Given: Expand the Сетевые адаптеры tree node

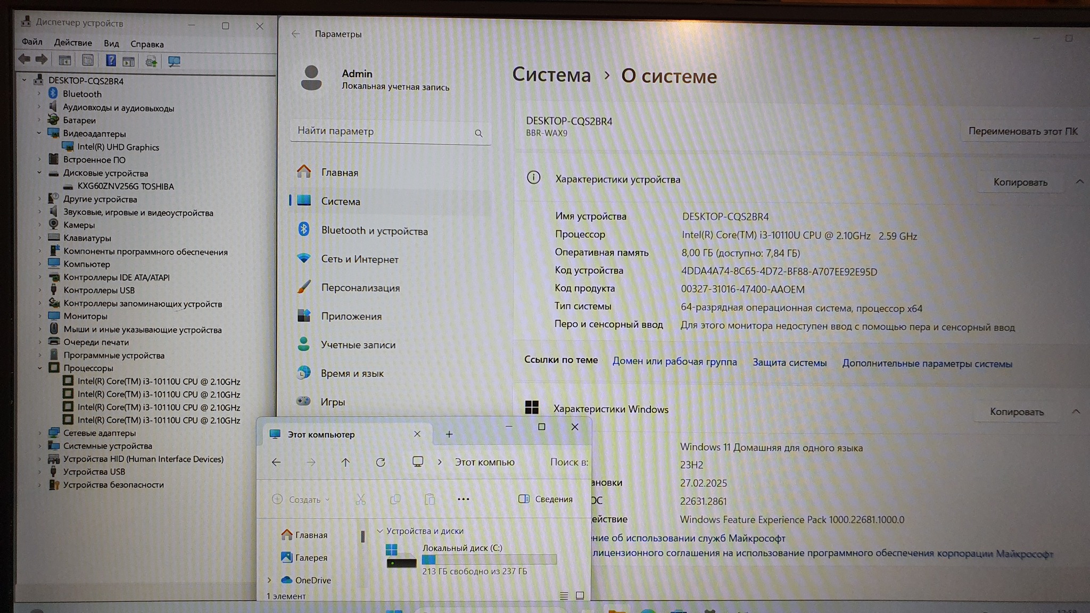Looking at the screenshot, I should coord(39,433).
